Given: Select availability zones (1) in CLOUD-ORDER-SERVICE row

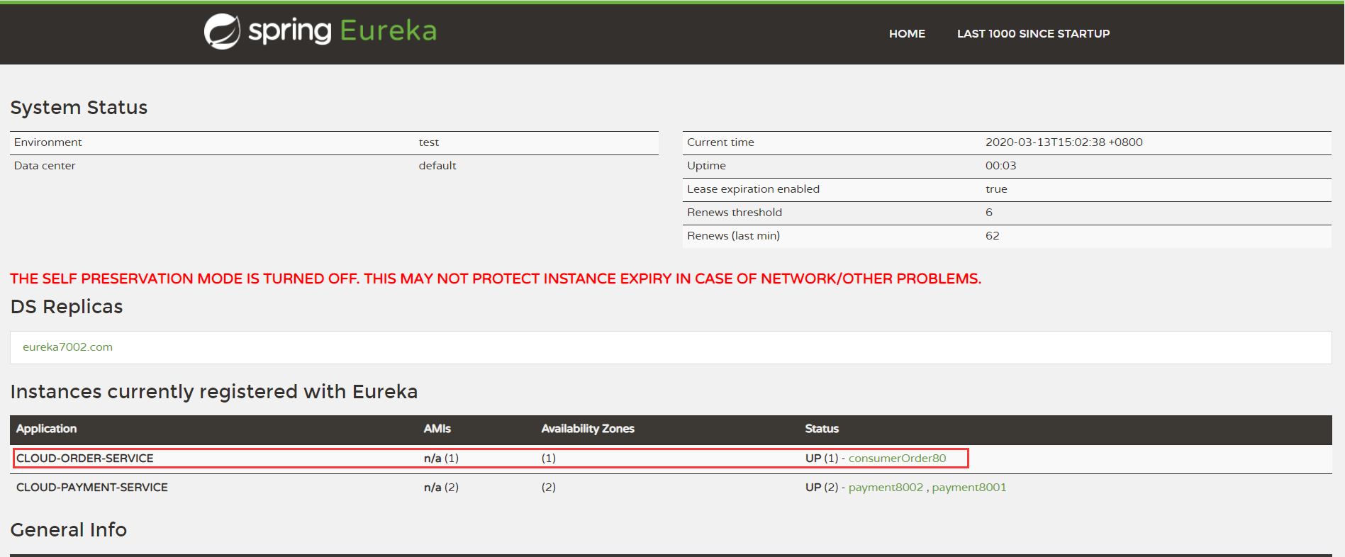Looking at the screenshot, I should (548, 458).
